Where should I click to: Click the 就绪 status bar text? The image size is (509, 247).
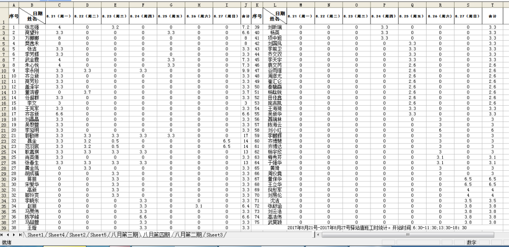pos(6,242)
